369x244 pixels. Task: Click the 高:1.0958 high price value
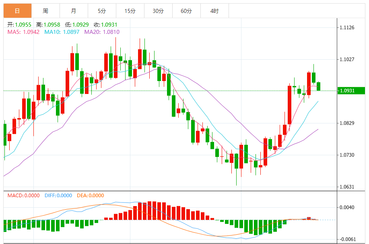[48, 25]
